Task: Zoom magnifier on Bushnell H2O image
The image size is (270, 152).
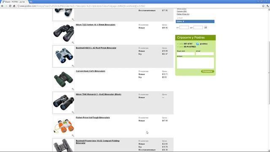Action: coord(73,66)
